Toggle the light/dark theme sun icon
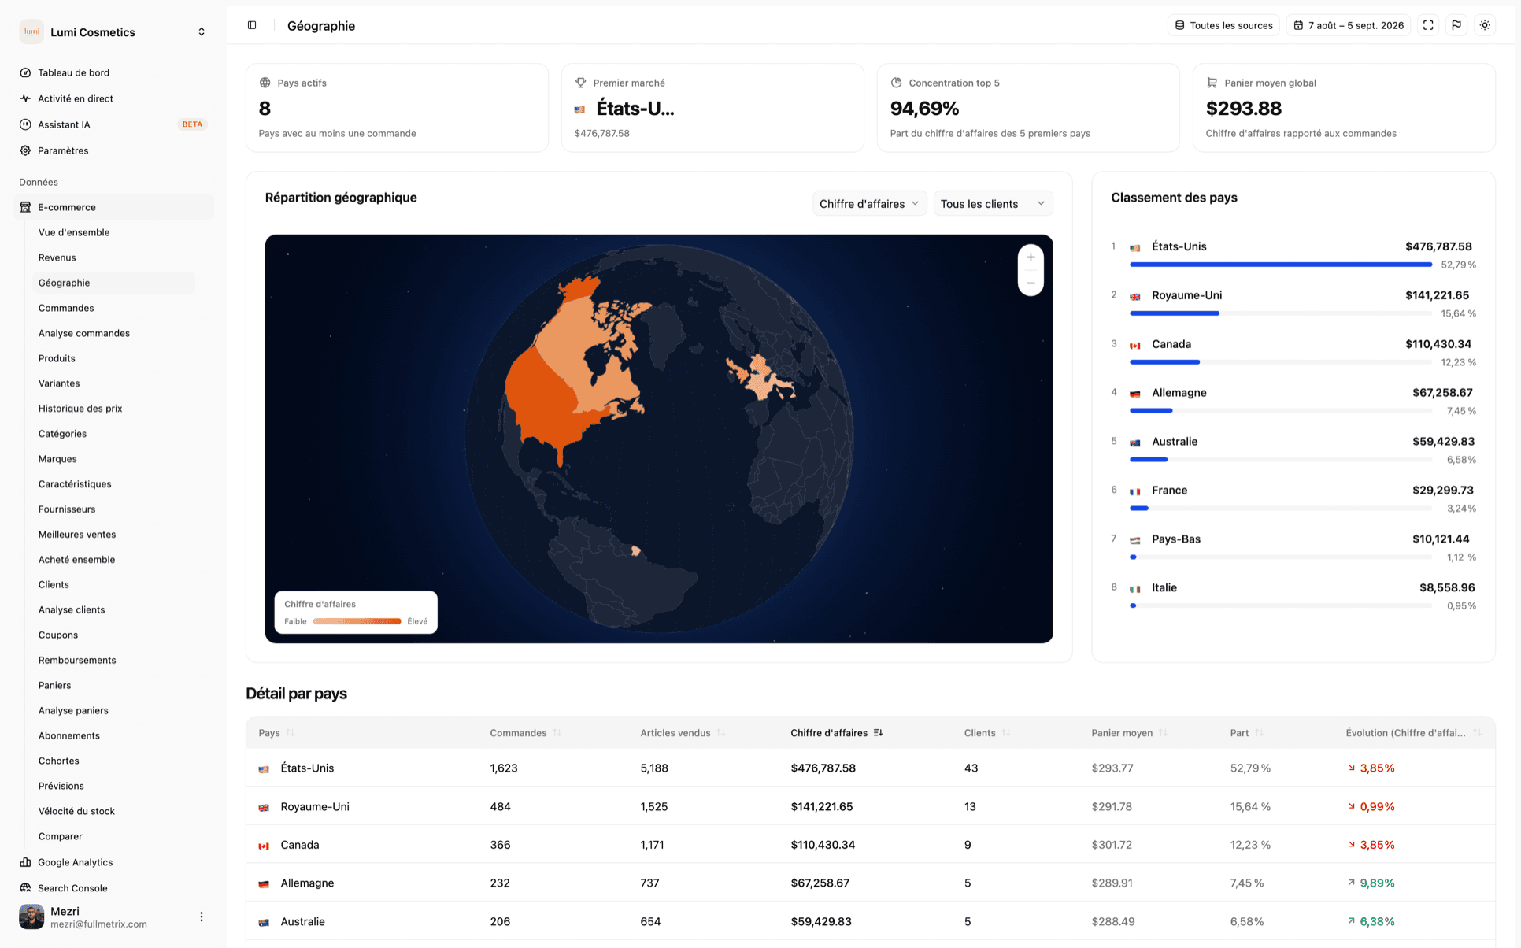 pos(1485,25)
